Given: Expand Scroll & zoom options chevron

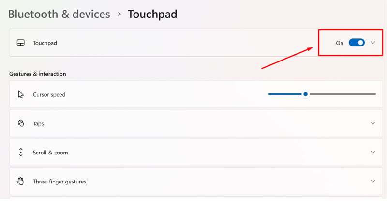Looking at the screenshot, I should point(372,152).
